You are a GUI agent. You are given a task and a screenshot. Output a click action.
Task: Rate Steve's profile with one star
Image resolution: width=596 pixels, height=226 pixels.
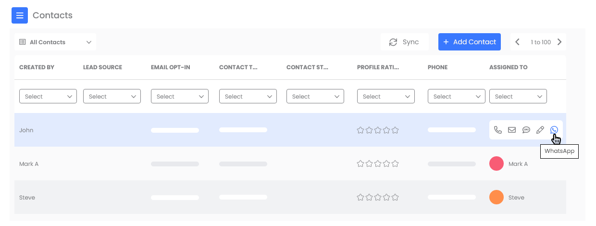pyautogui.click(x=360, y=198)
